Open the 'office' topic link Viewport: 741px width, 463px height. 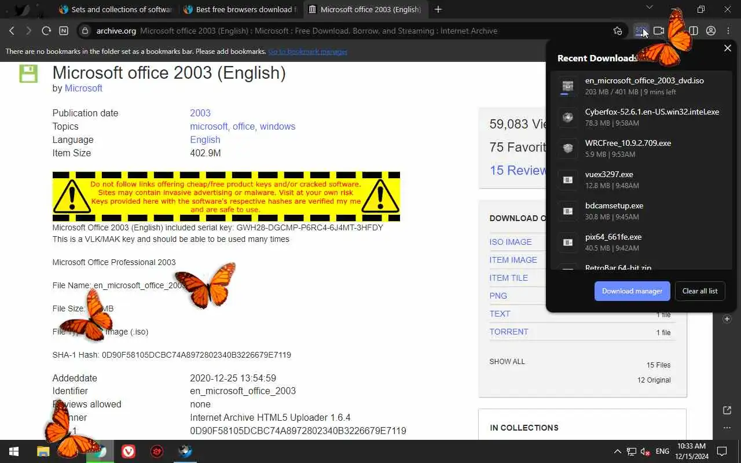click(244, 126)
